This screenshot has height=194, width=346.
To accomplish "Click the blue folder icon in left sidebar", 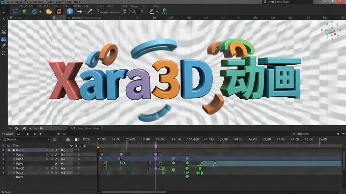I will coord(4,39).
